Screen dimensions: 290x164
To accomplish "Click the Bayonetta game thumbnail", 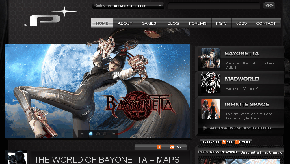I will 211,58.
